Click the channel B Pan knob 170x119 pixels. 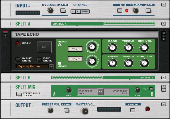[137, 90]
